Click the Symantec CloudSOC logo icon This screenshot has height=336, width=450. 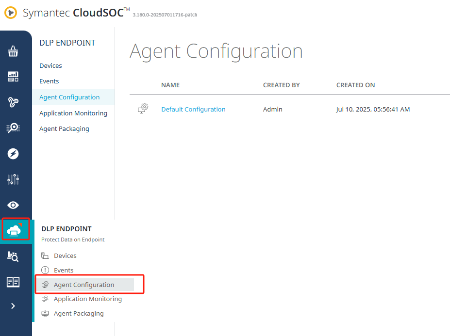point(11,13)
